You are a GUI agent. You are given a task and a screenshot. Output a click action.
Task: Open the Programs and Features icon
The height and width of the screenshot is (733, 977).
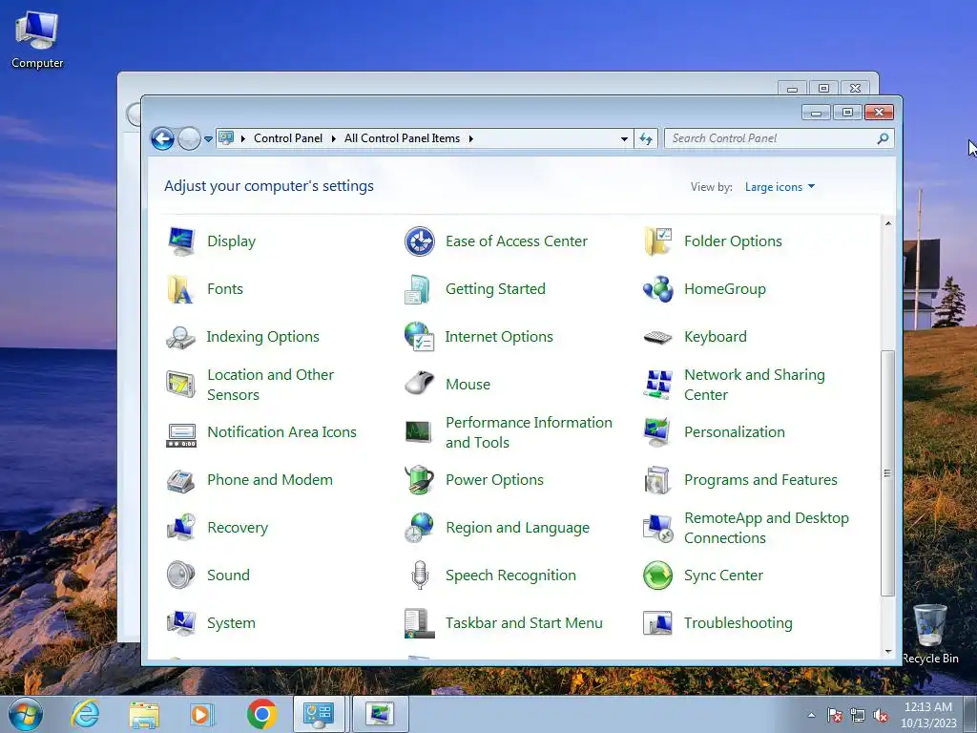(658, 480)
